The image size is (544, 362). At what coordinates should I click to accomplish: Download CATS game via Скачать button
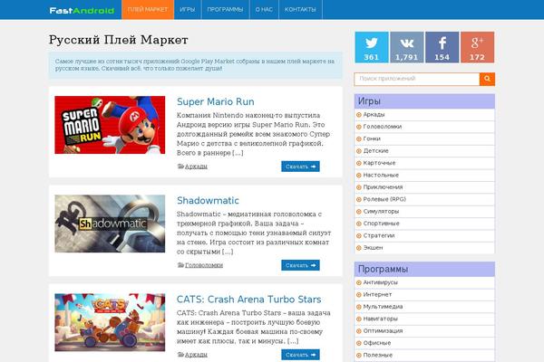(x=300, y=355)
